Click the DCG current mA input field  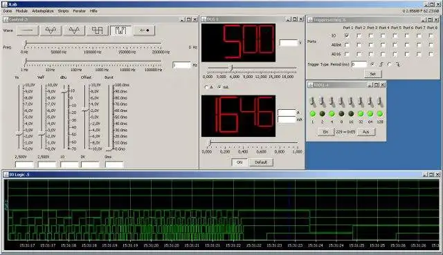pyautogui.click(x=287, y=120)
